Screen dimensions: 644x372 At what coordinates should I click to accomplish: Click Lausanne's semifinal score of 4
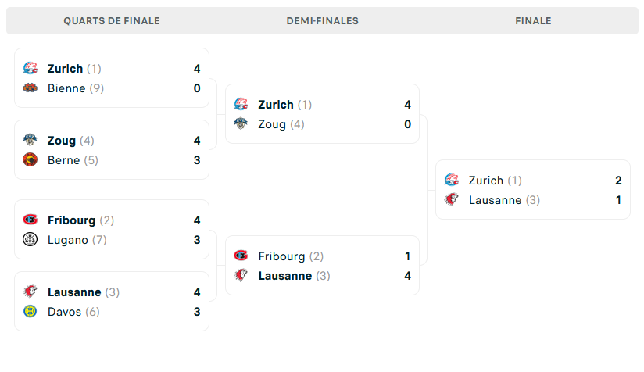408,276
